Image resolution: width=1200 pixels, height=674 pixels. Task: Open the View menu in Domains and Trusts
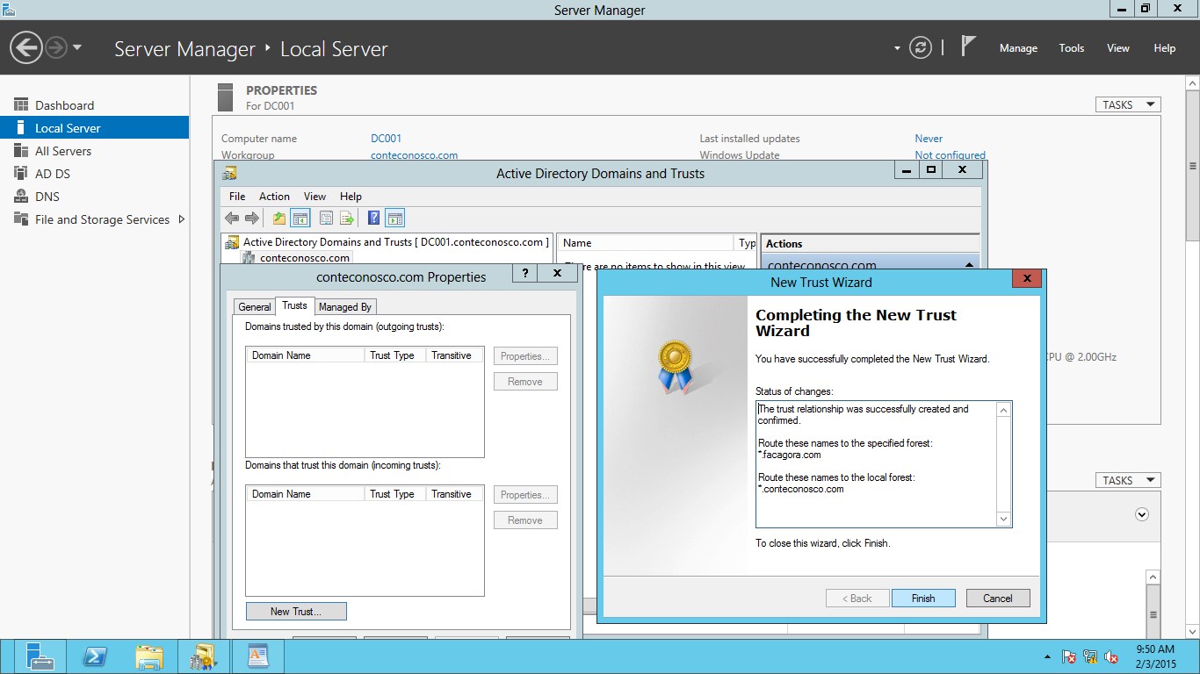tap(314, 196)
